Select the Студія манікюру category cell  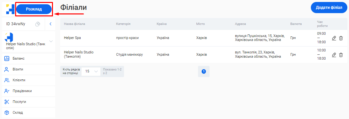click(129, 54)
